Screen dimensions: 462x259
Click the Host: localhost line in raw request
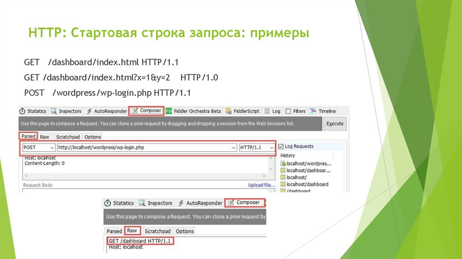point(126,247)
